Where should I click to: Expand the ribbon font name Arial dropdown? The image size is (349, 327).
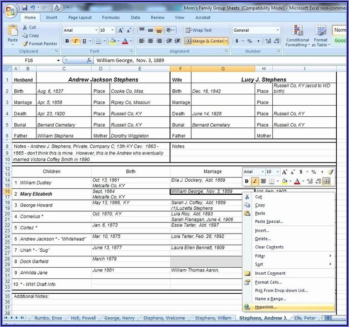[x=95, y=30]
